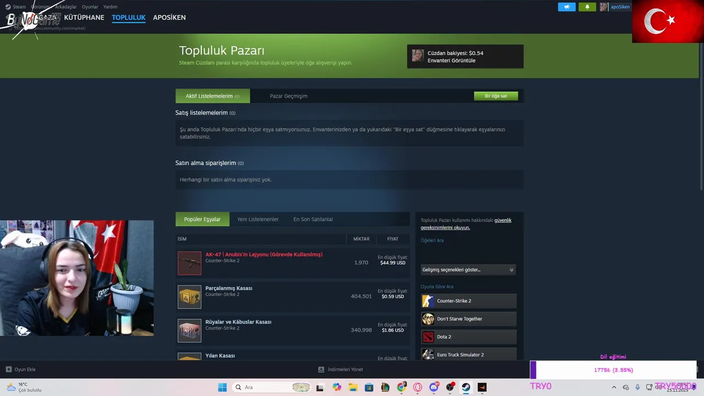This screenshot has width=704, height=396.
Task: Open the Parçalanmış Kasası case image
Action: (x=190, y=296)
